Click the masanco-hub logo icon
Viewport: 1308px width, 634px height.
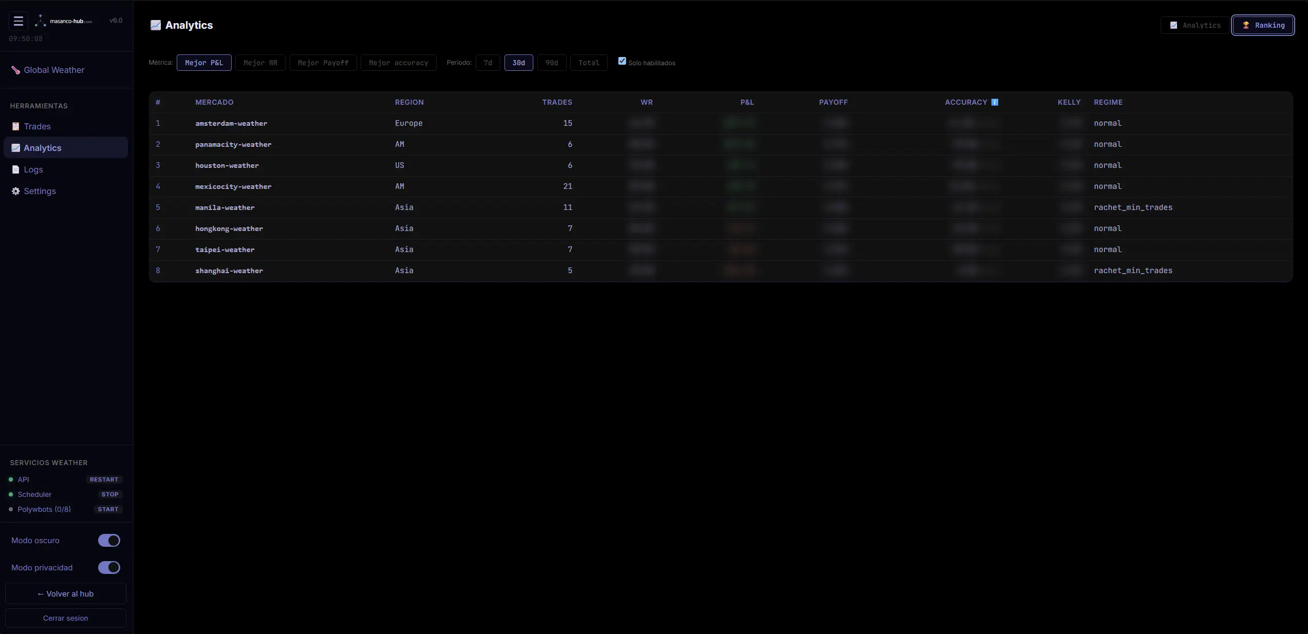point(41,21)
